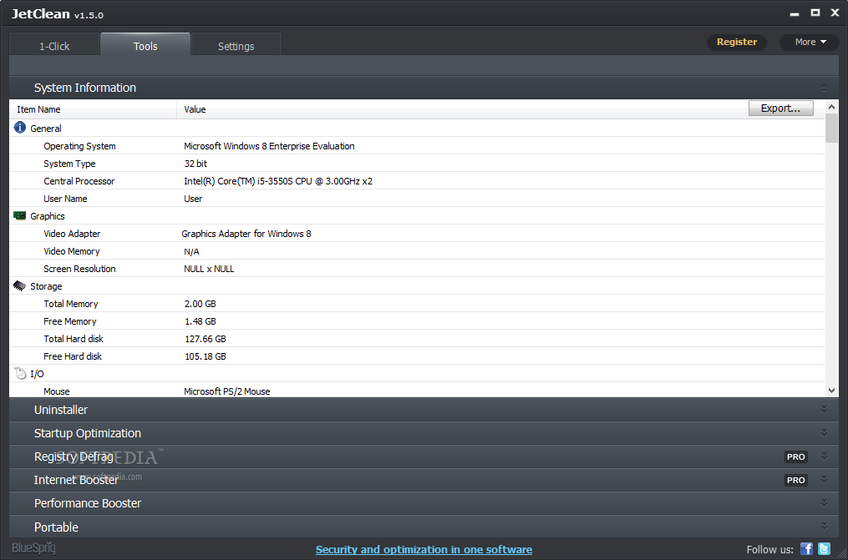The image size is (848, 560).
Task: Click the Storage group label
Action: [46, 286]
